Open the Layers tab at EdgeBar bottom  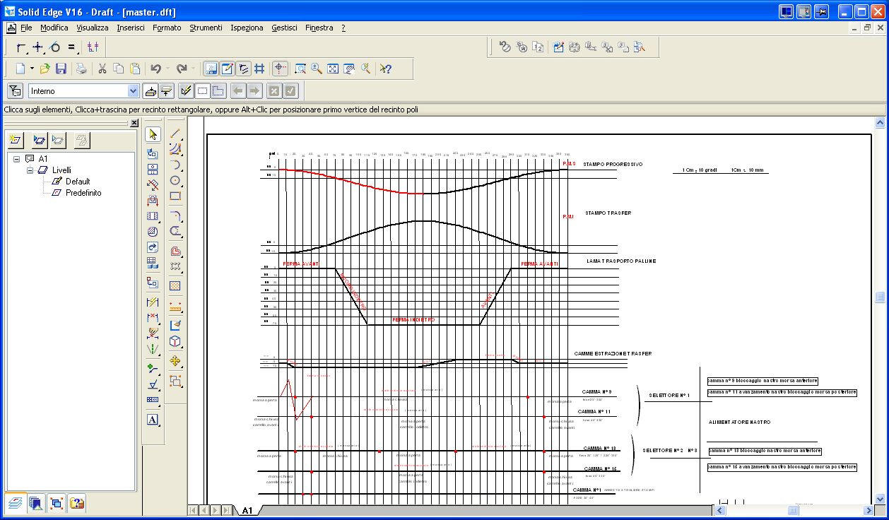coord(15,503)
